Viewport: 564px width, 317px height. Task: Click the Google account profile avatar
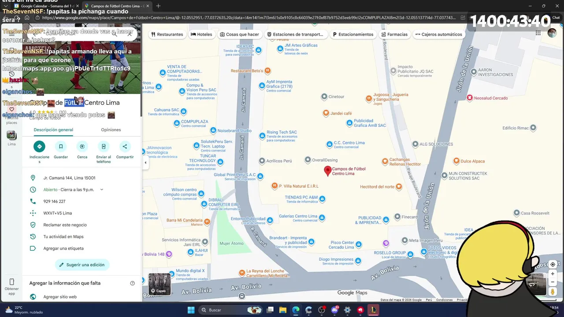tap(552, 33)
